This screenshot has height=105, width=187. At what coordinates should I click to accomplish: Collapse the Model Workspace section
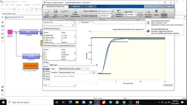click(44, 45)
